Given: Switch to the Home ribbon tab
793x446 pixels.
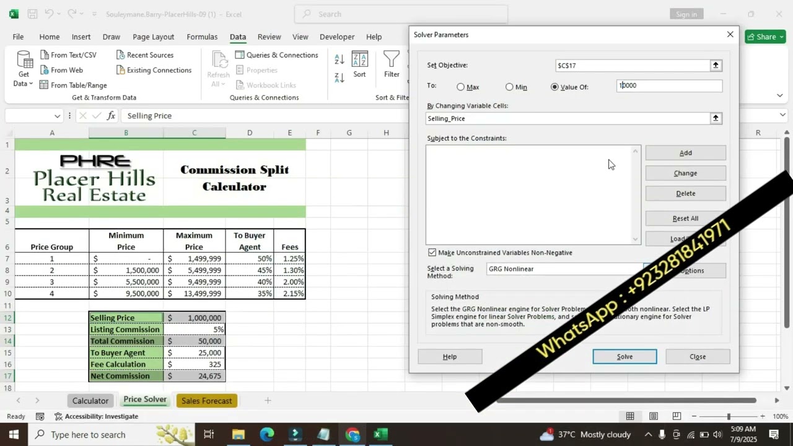Looking at the screenshot, I should [50, 37].
